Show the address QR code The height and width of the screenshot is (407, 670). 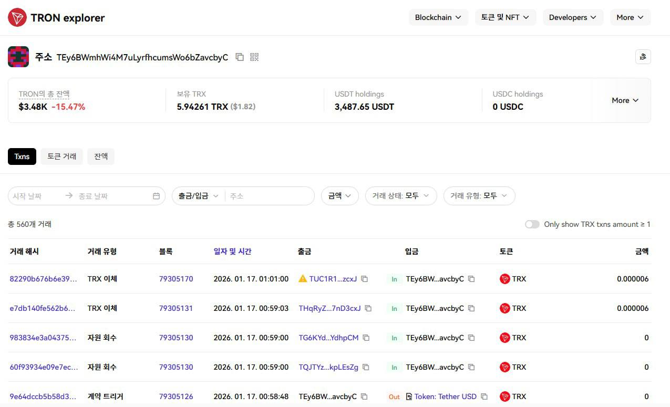coord(255,57)
